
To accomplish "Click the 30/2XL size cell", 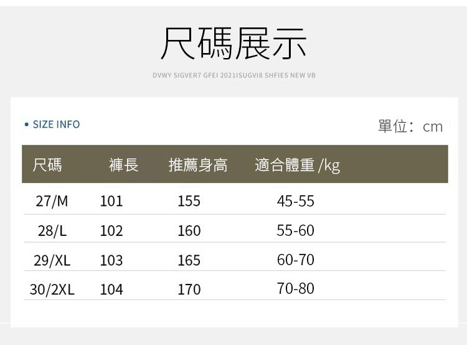I will (52, 289).
